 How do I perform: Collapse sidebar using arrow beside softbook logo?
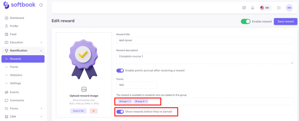pyautogui.click(x=41, y=5)
